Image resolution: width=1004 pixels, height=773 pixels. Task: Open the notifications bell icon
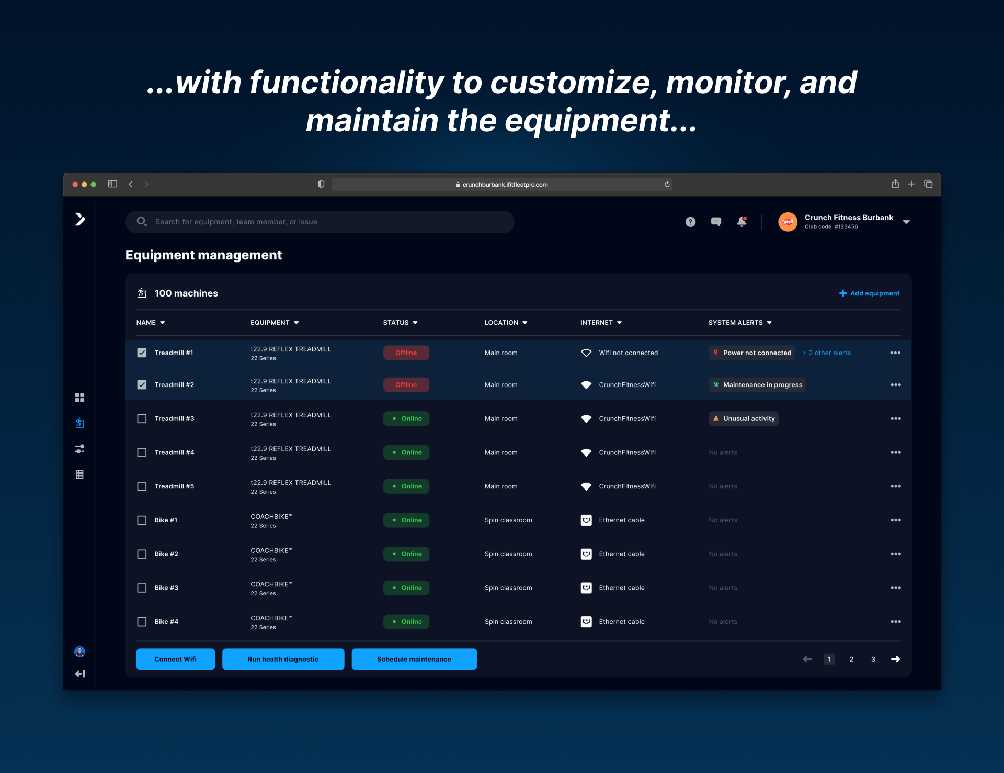(741, 222)
